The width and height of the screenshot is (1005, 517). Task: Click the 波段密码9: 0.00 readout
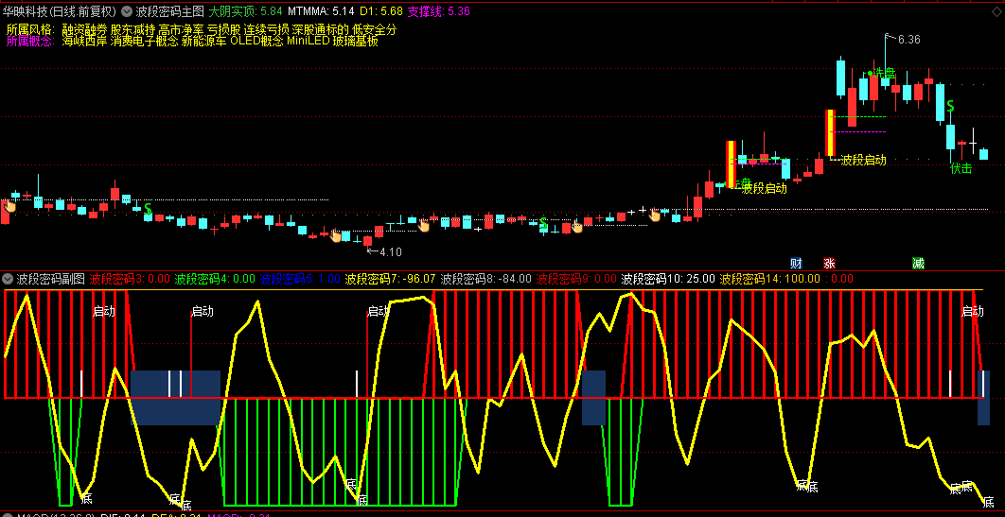(576, 278)
